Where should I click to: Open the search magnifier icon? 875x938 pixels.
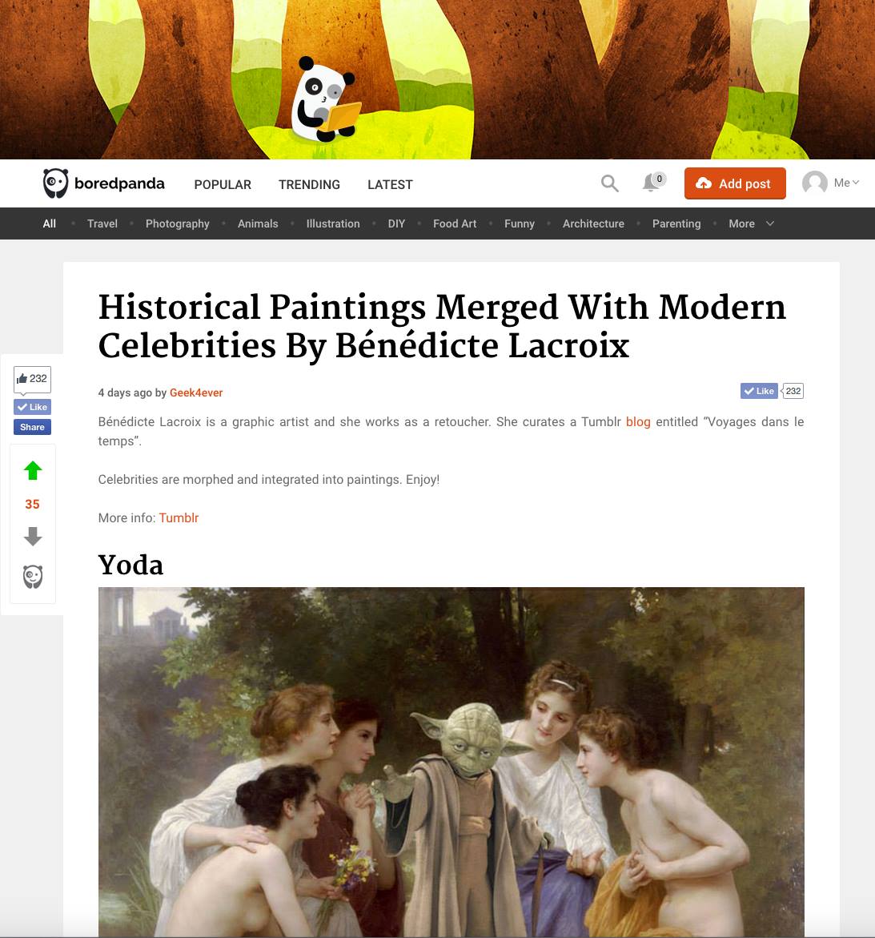(610, 183)
